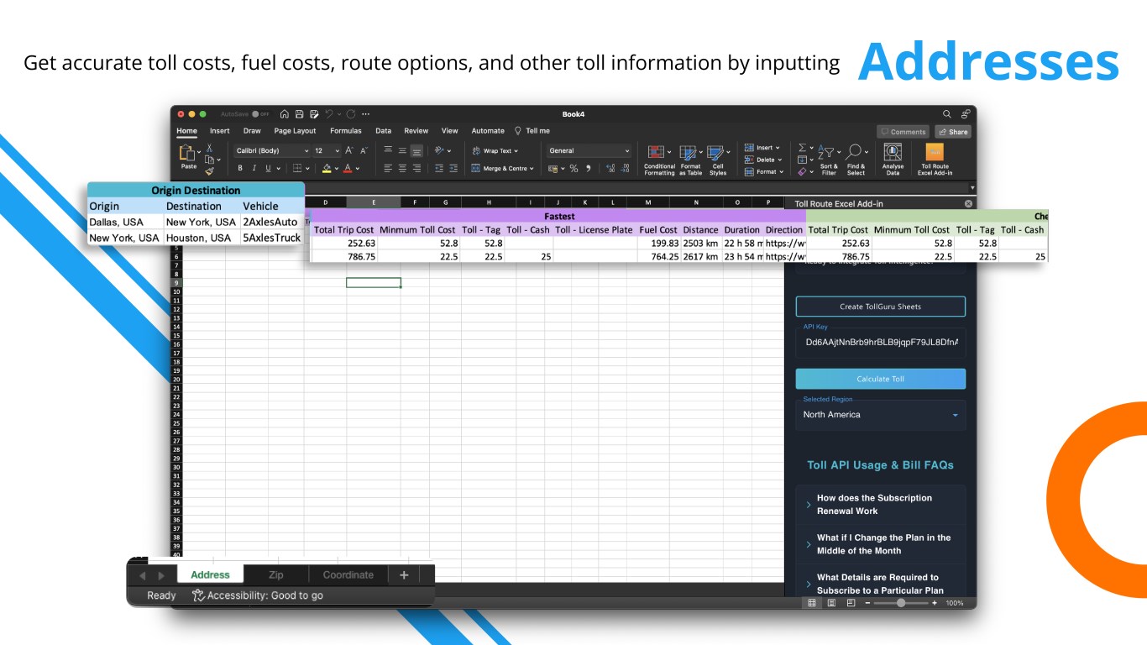Screen dimensions: 1147x645
Task: Switch to the Zip sheet tab
Action: 276,574
